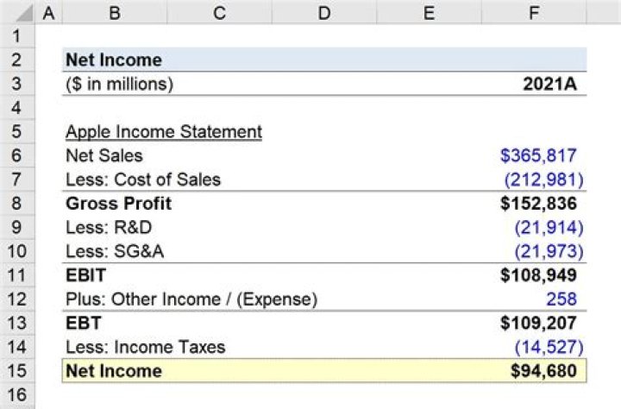This screenshot has height=409, width=621.
Task: Select column F header
Action: [x=535, y=12]
